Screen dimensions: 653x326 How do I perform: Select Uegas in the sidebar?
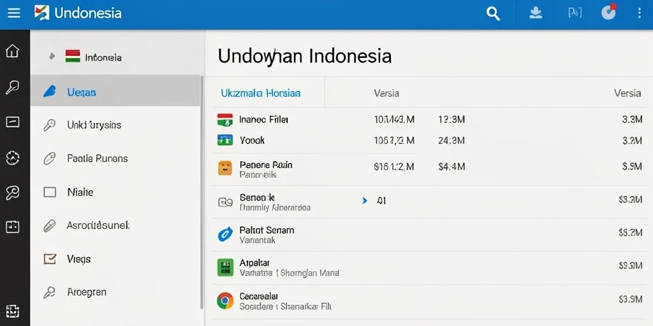pyautogui.click(x=116, y=92)
